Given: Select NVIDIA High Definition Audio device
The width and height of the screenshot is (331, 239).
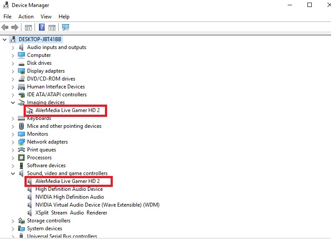Looking at the screenshot, I should (70, 197).
